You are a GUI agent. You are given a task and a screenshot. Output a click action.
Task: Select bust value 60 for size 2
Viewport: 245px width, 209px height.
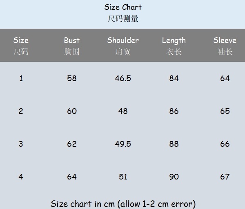72,111
